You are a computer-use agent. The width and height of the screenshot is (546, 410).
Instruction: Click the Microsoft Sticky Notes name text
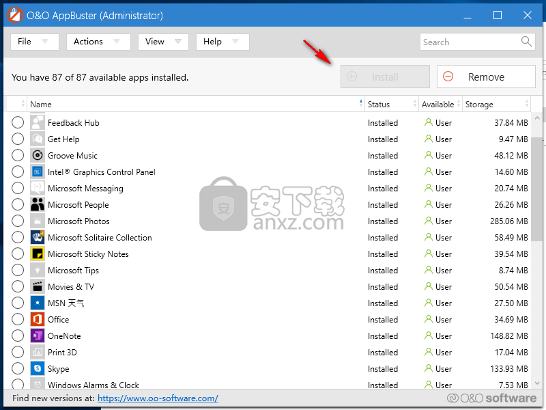click(x=88, y=254)
